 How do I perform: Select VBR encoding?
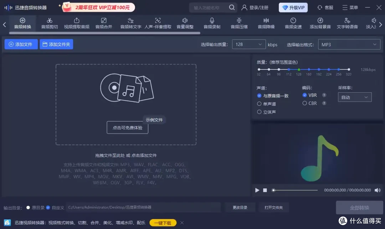tap(310, 95)
